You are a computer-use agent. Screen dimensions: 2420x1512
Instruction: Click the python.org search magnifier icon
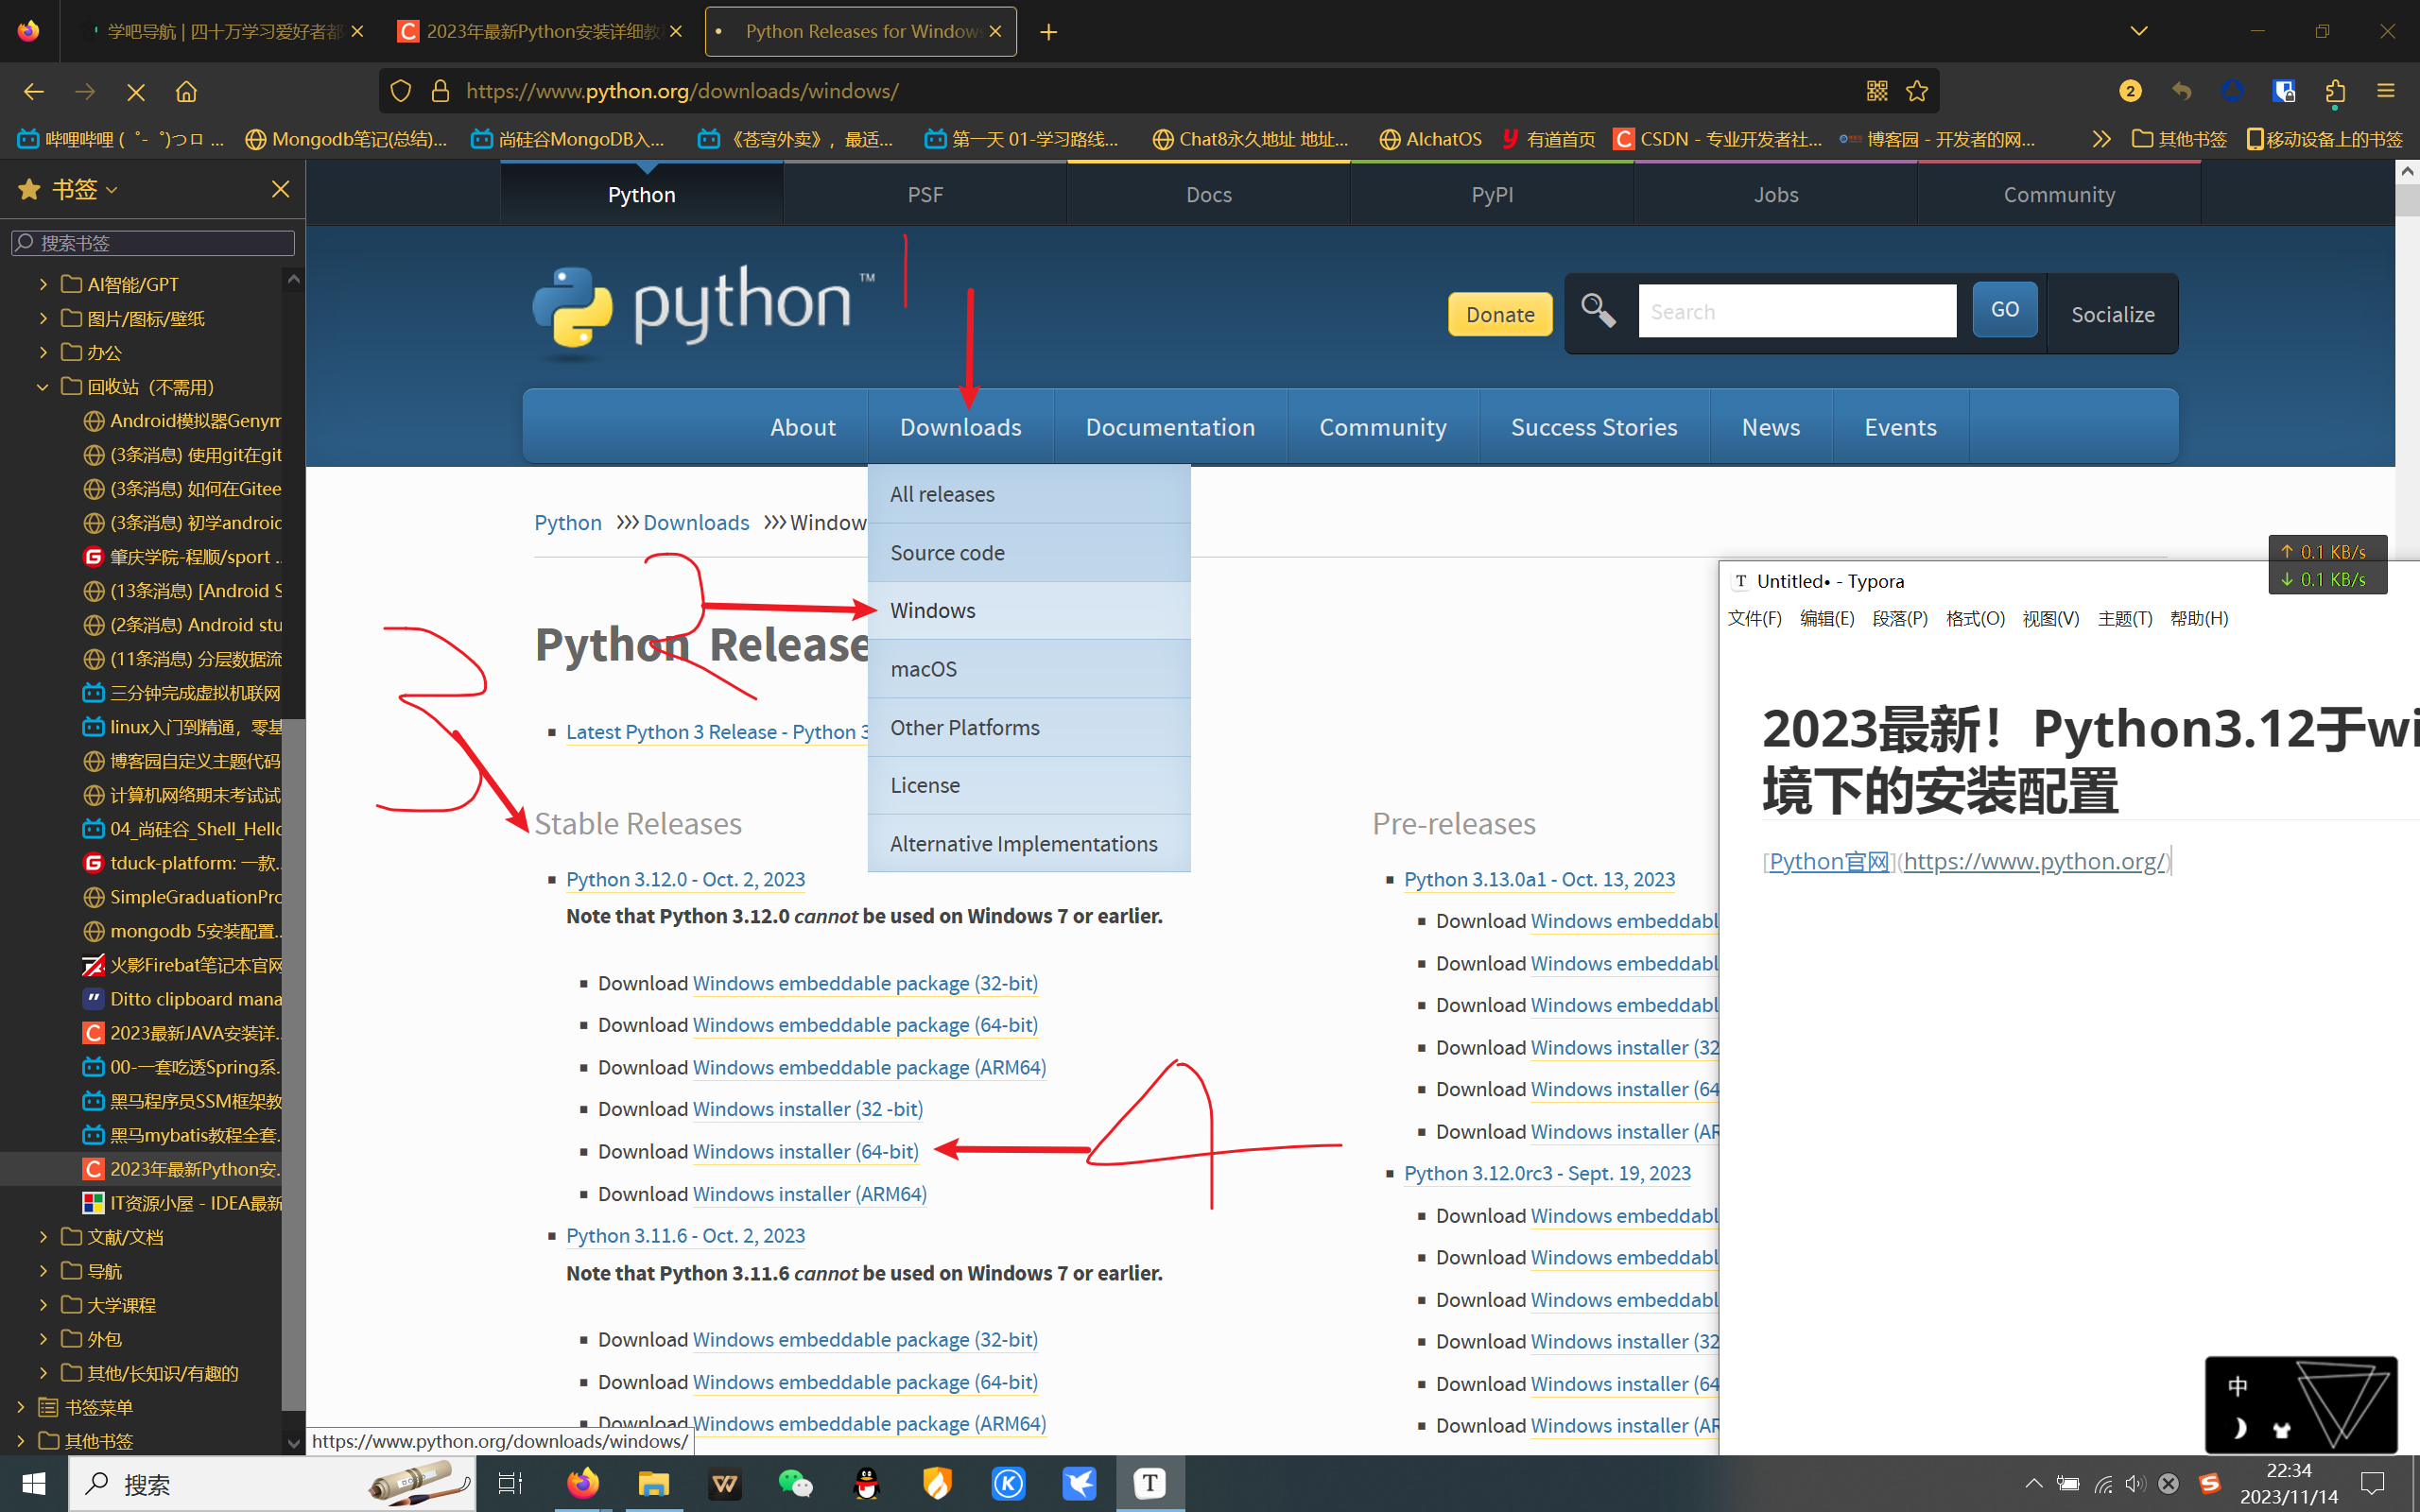1597,311
